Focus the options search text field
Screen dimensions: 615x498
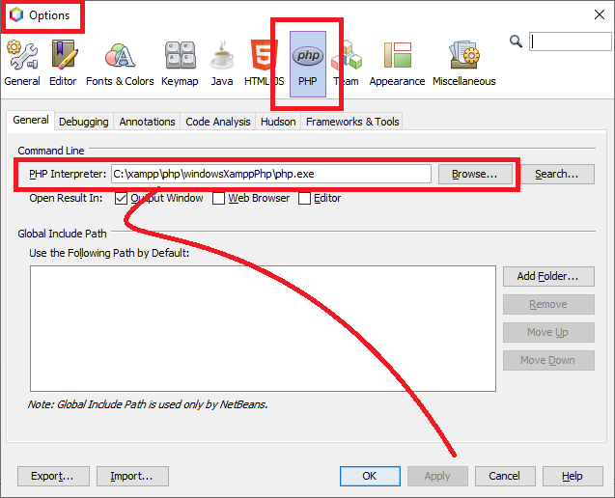click(x=571, y=41)
